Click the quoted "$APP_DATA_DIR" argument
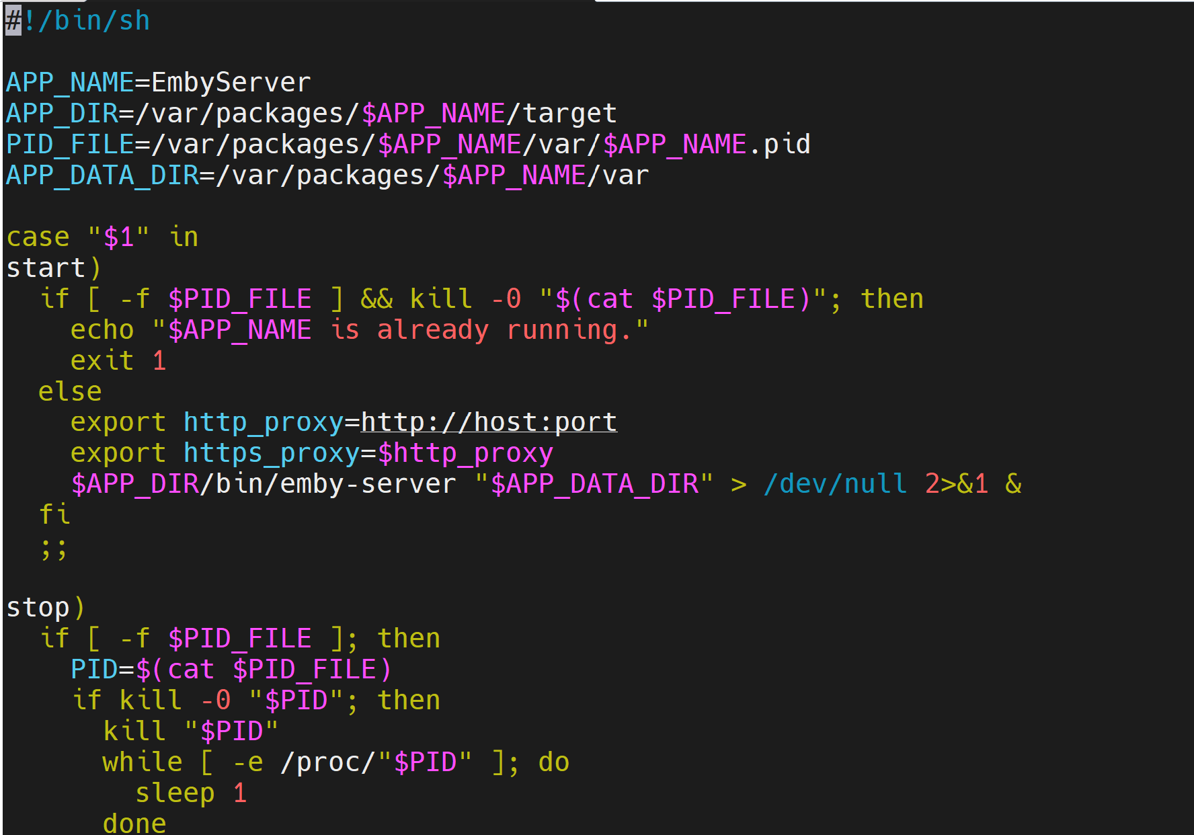Screen dimensions: 1194x835 594,485
